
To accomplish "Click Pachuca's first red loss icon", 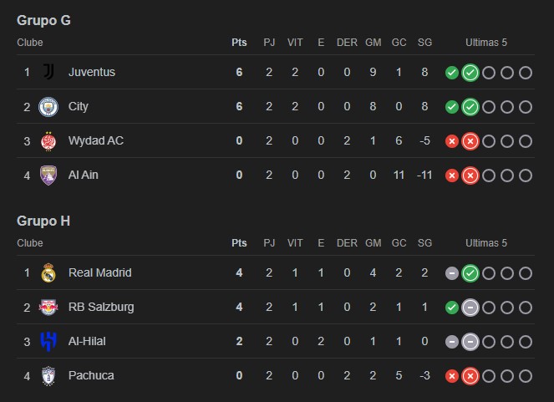I will [x=452, y=376].
